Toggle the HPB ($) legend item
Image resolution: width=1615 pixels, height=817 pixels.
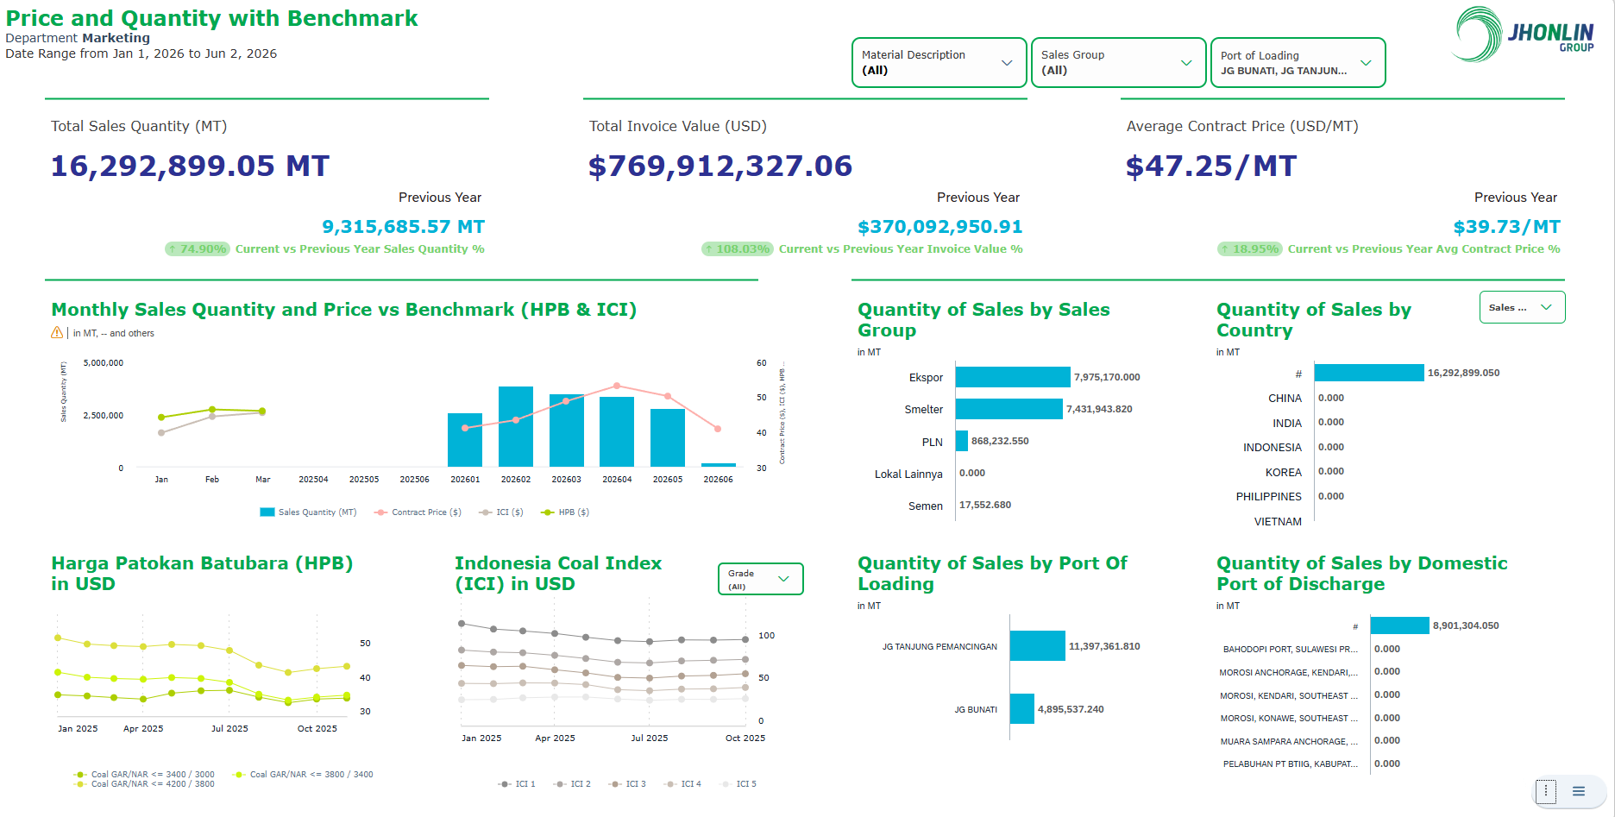(x=565, y=512)
